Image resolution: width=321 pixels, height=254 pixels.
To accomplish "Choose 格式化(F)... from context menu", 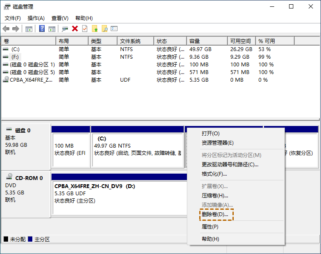I will [214, 174].
